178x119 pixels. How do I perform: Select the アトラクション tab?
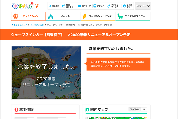(28, 16)
